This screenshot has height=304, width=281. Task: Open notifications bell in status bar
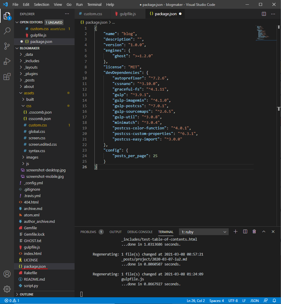click(x=274, y=300)
